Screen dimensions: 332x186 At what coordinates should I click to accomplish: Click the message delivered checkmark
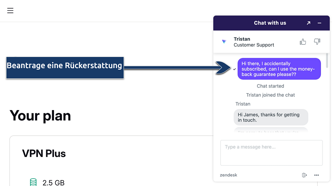[x=234, y=69]
